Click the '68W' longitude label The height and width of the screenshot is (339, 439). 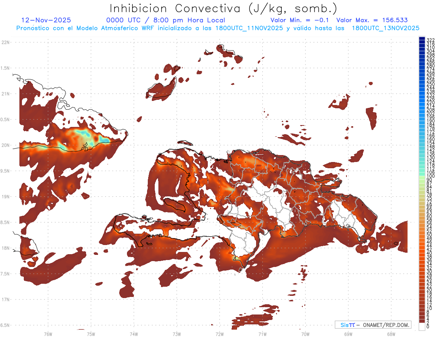(x=391, y=334)
